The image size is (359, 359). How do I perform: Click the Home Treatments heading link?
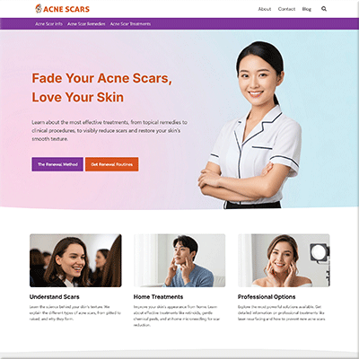(x=158, y=297)
